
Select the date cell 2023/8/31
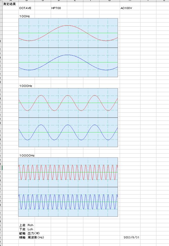pyautogui.click(x=130, y=238)
